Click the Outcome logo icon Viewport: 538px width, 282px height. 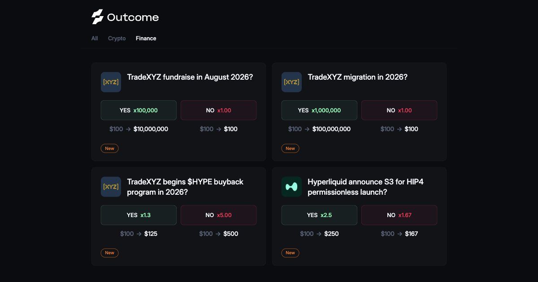[x=97, y=17]
